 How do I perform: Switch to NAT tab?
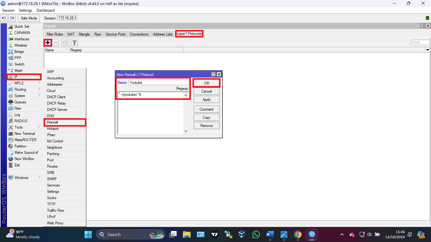(71, 34)
